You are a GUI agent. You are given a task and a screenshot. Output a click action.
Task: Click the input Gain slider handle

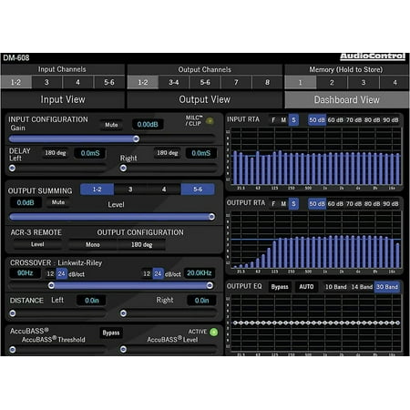pos(136,138)
